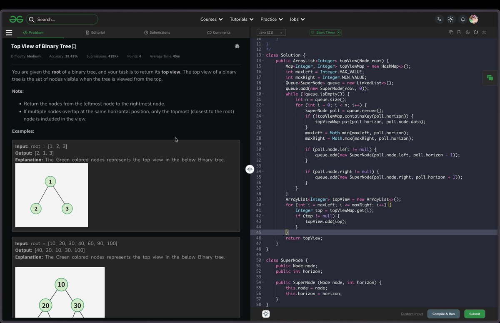The height and width of the screenshot is (323, 500).
Task: Click the search magnifier icon
Action: pyautogui.click(x=32, y=19)
